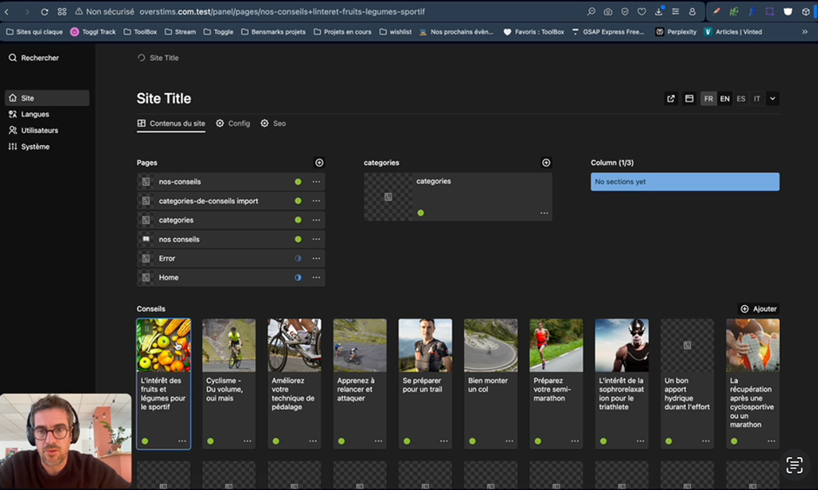Viewport: 818px width, 490px height.
Task: Toggle status dot of Home page
Action: pos(298,278)
